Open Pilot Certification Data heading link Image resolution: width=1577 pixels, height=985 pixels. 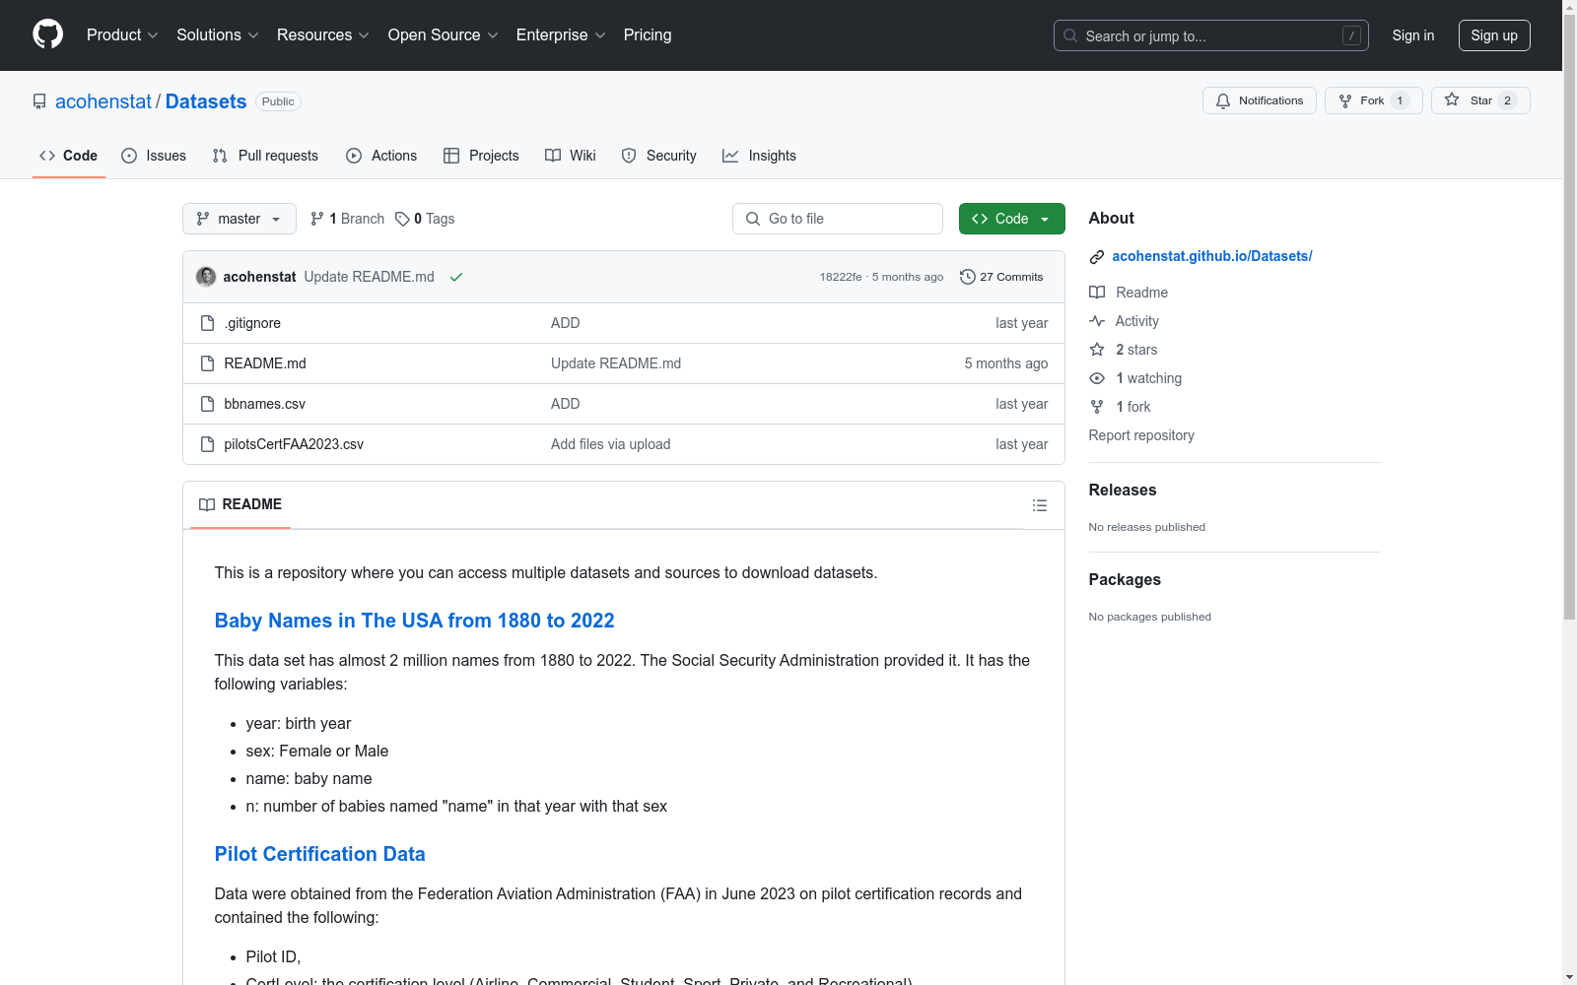click(320, 854)
